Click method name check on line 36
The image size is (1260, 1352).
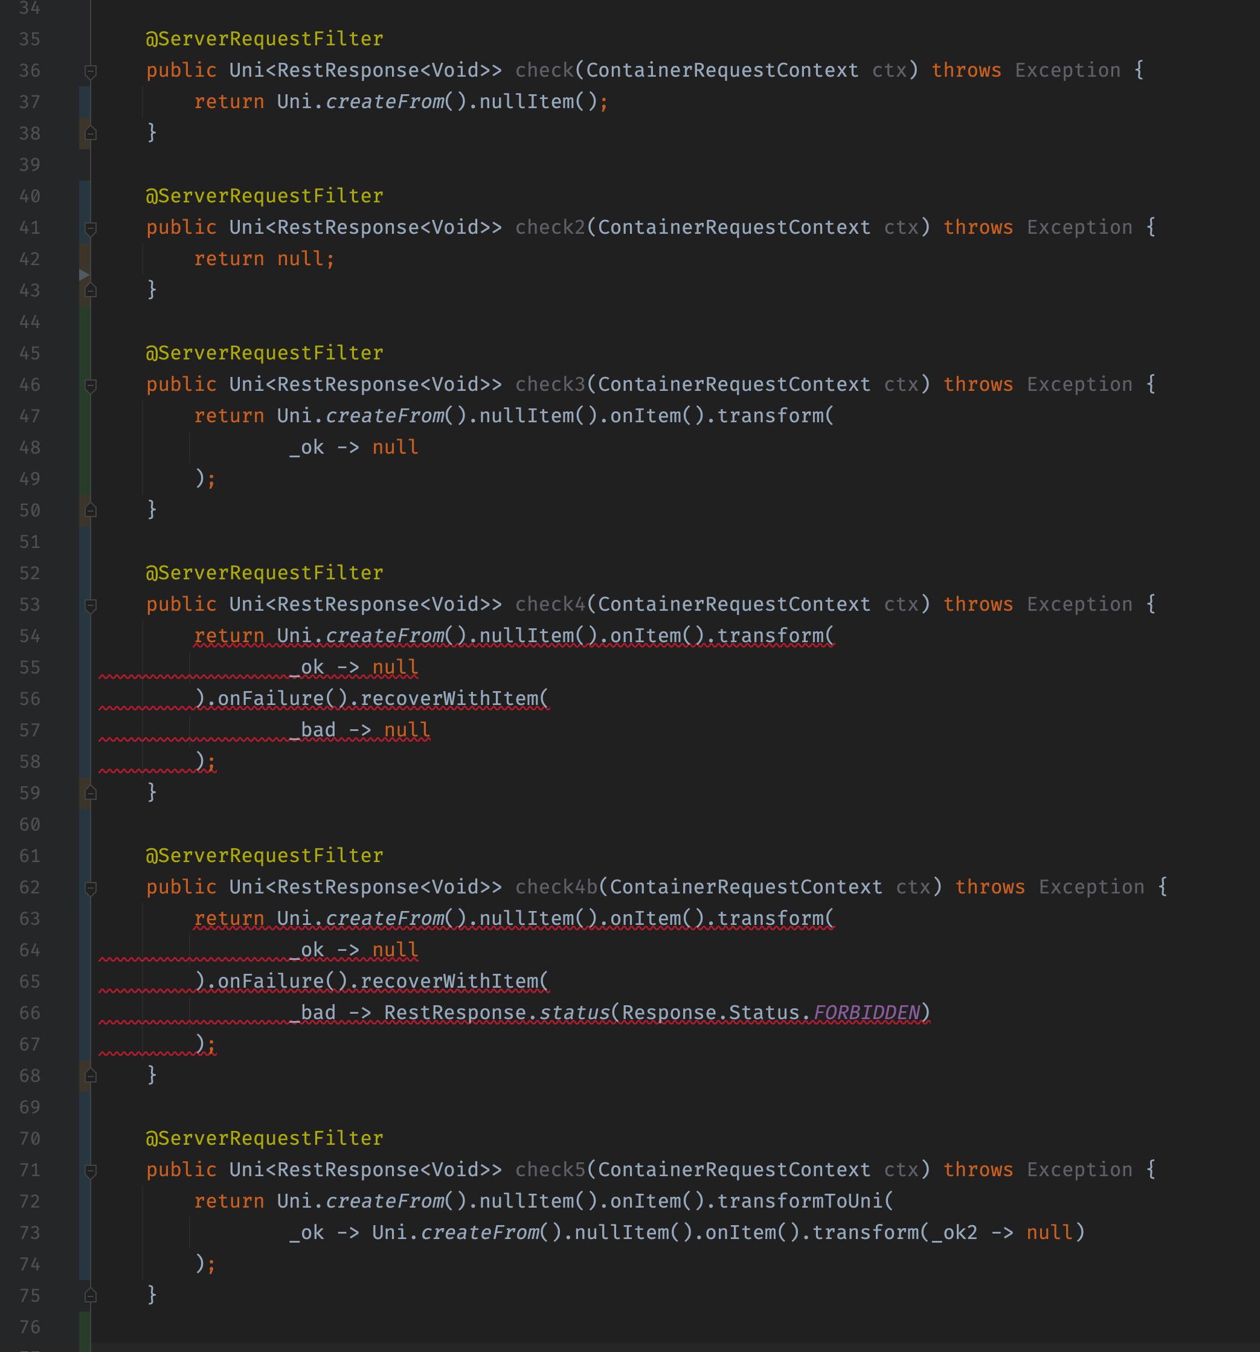(x=544, y=71)
